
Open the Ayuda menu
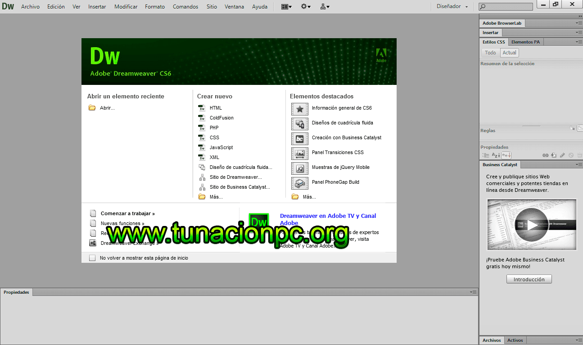pyautogui.click(x=260, y=6)
